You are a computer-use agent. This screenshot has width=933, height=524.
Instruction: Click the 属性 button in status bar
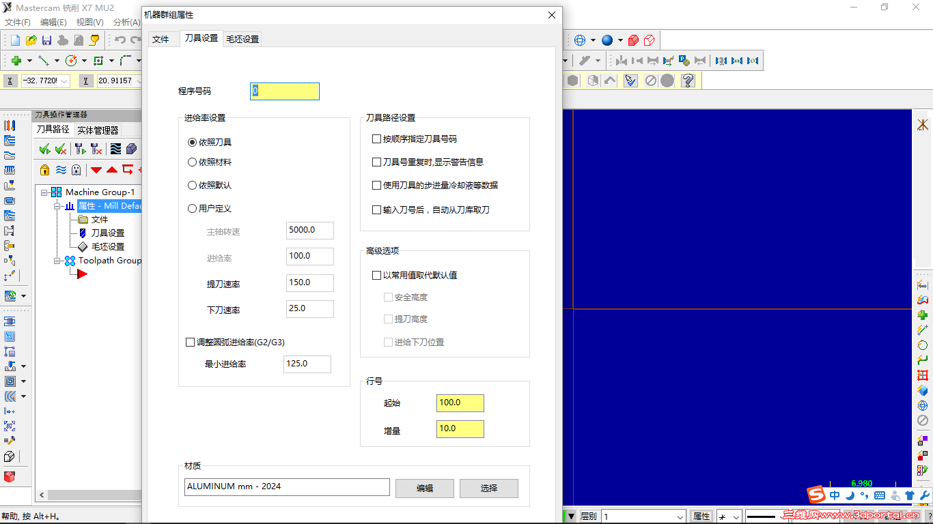701,516
